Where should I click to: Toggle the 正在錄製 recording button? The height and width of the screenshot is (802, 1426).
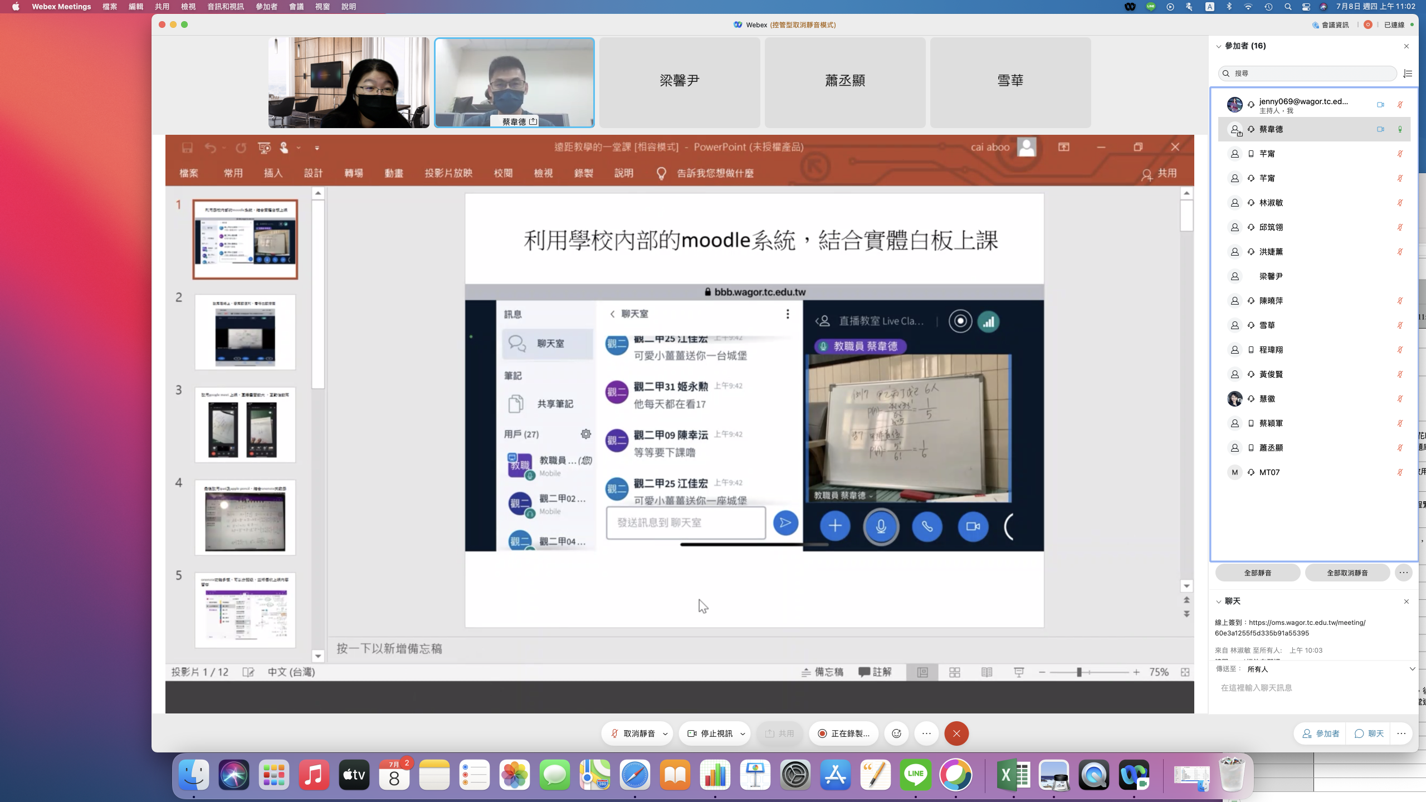[843, 733]
